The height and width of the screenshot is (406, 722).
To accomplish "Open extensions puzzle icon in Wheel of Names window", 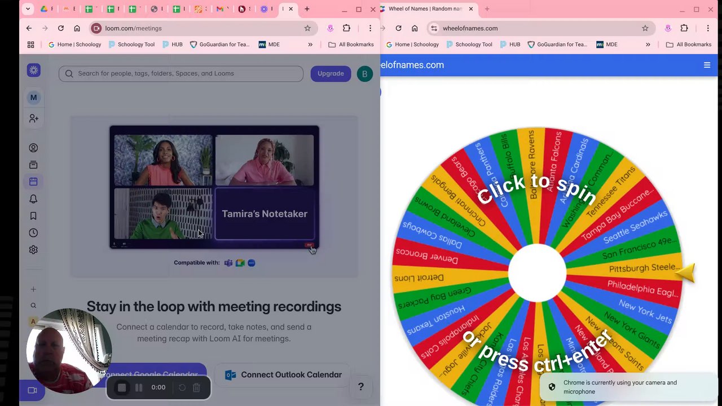I will tap(684, 28).
